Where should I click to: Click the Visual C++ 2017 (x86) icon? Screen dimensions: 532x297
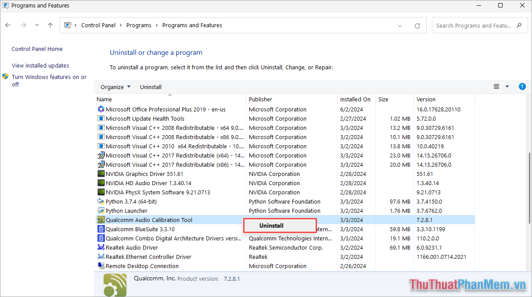coord(101,165)
